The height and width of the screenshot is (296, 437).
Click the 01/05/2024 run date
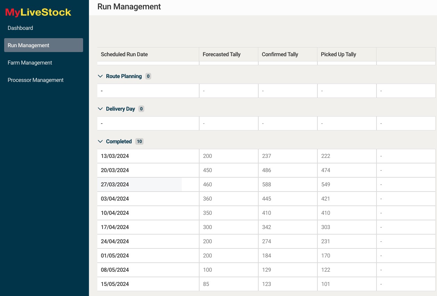click(x=115, y=256)
